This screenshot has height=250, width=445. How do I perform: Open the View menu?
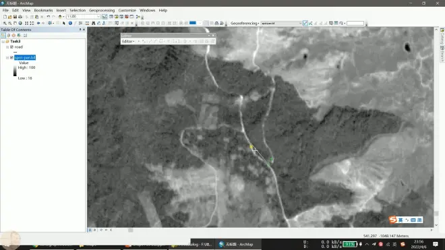[x=26, y=10]
